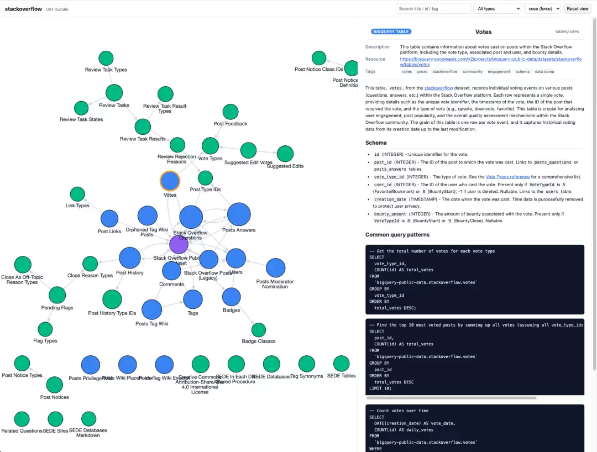Select the Post Notice Class IDs node
The height and width of the screenshot is (452, 597).
[x=319, y=58]
